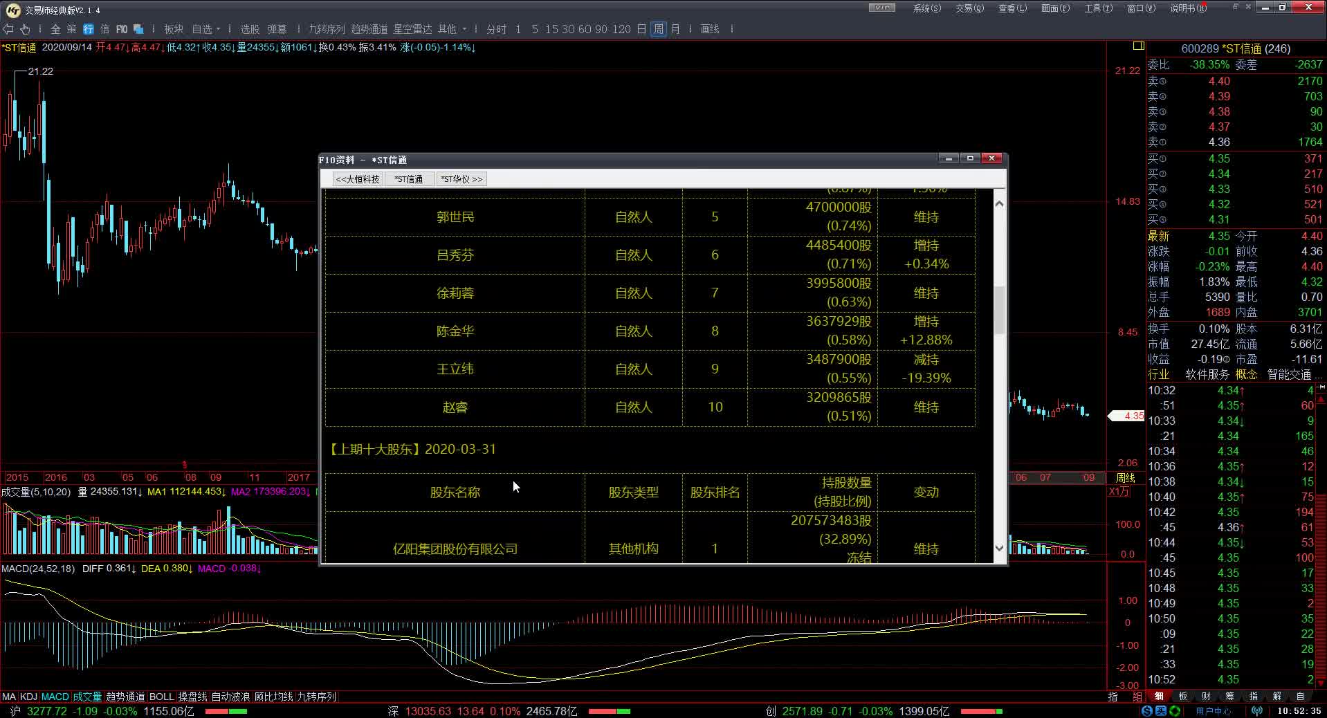Select the 60 minute period
The image size is (1327, 718).
pyautogui.click(x=585, y=29)
